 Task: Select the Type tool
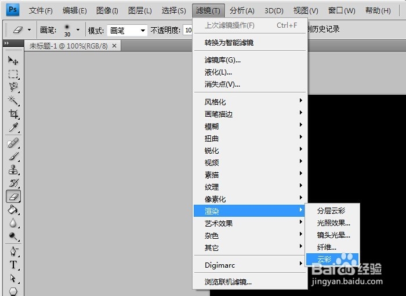[x=13, y=265]
